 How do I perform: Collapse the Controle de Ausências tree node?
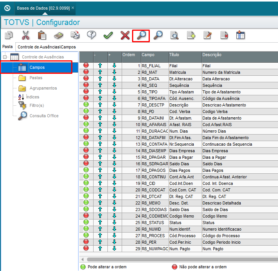5,57
